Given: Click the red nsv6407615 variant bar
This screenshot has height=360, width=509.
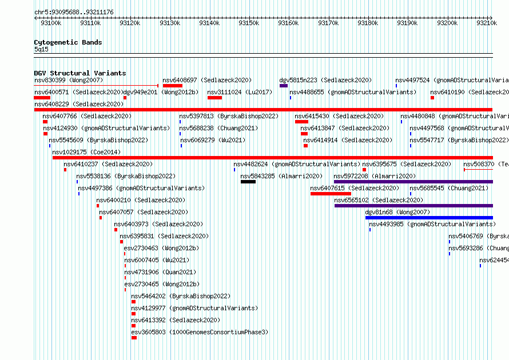Looking at the screenshot, I should point(331,194).
